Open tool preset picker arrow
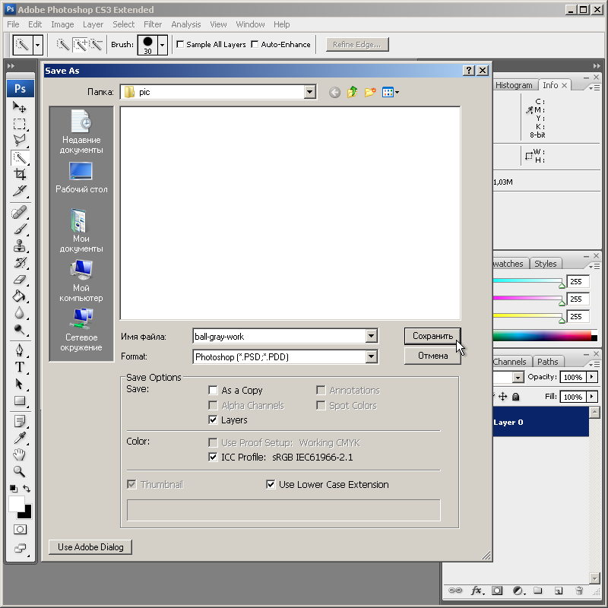Image resolution: width=608 pixels, height=608 pixels. (37, 45)
